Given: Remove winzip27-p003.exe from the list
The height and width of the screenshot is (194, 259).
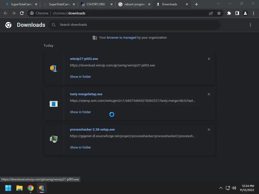Looking at the screenshot, I should click(209, 59).
